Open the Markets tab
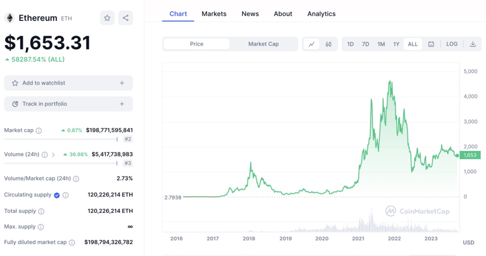This screenshot has width=486, height=256. [x=214, y=14]
